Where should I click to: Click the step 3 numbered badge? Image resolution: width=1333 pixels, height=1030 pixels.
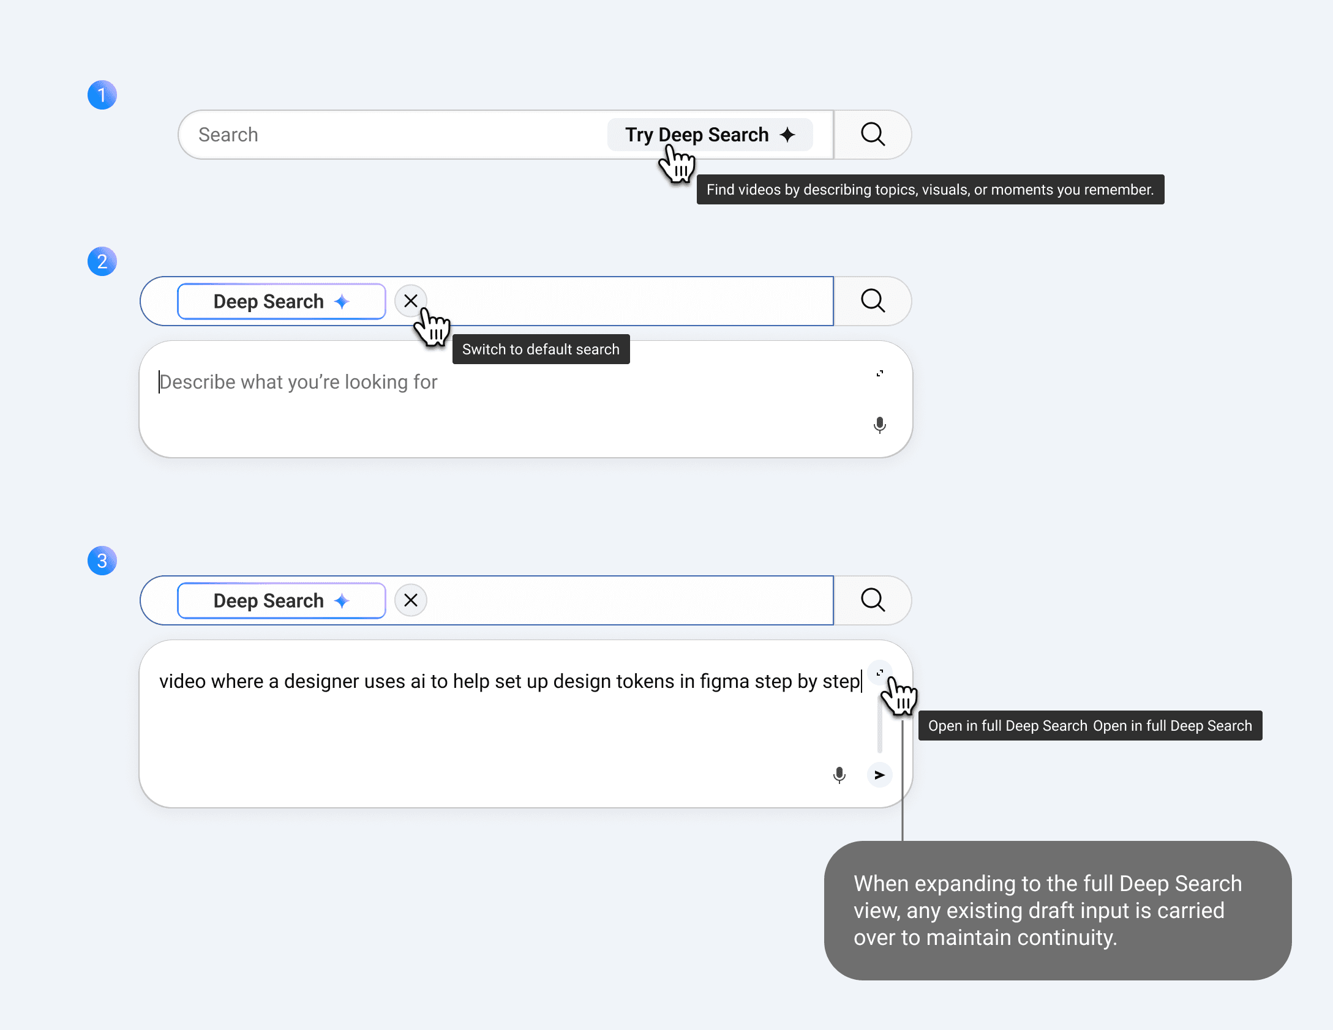(x=102, y=561)
